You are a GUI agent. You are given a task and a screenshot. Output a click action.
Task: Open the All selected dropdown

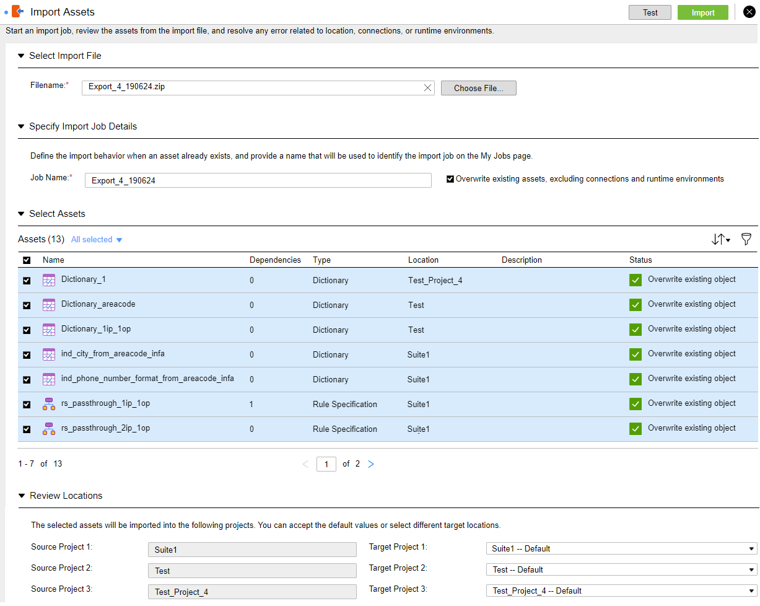pyautogui.click(x=97, y=240)
